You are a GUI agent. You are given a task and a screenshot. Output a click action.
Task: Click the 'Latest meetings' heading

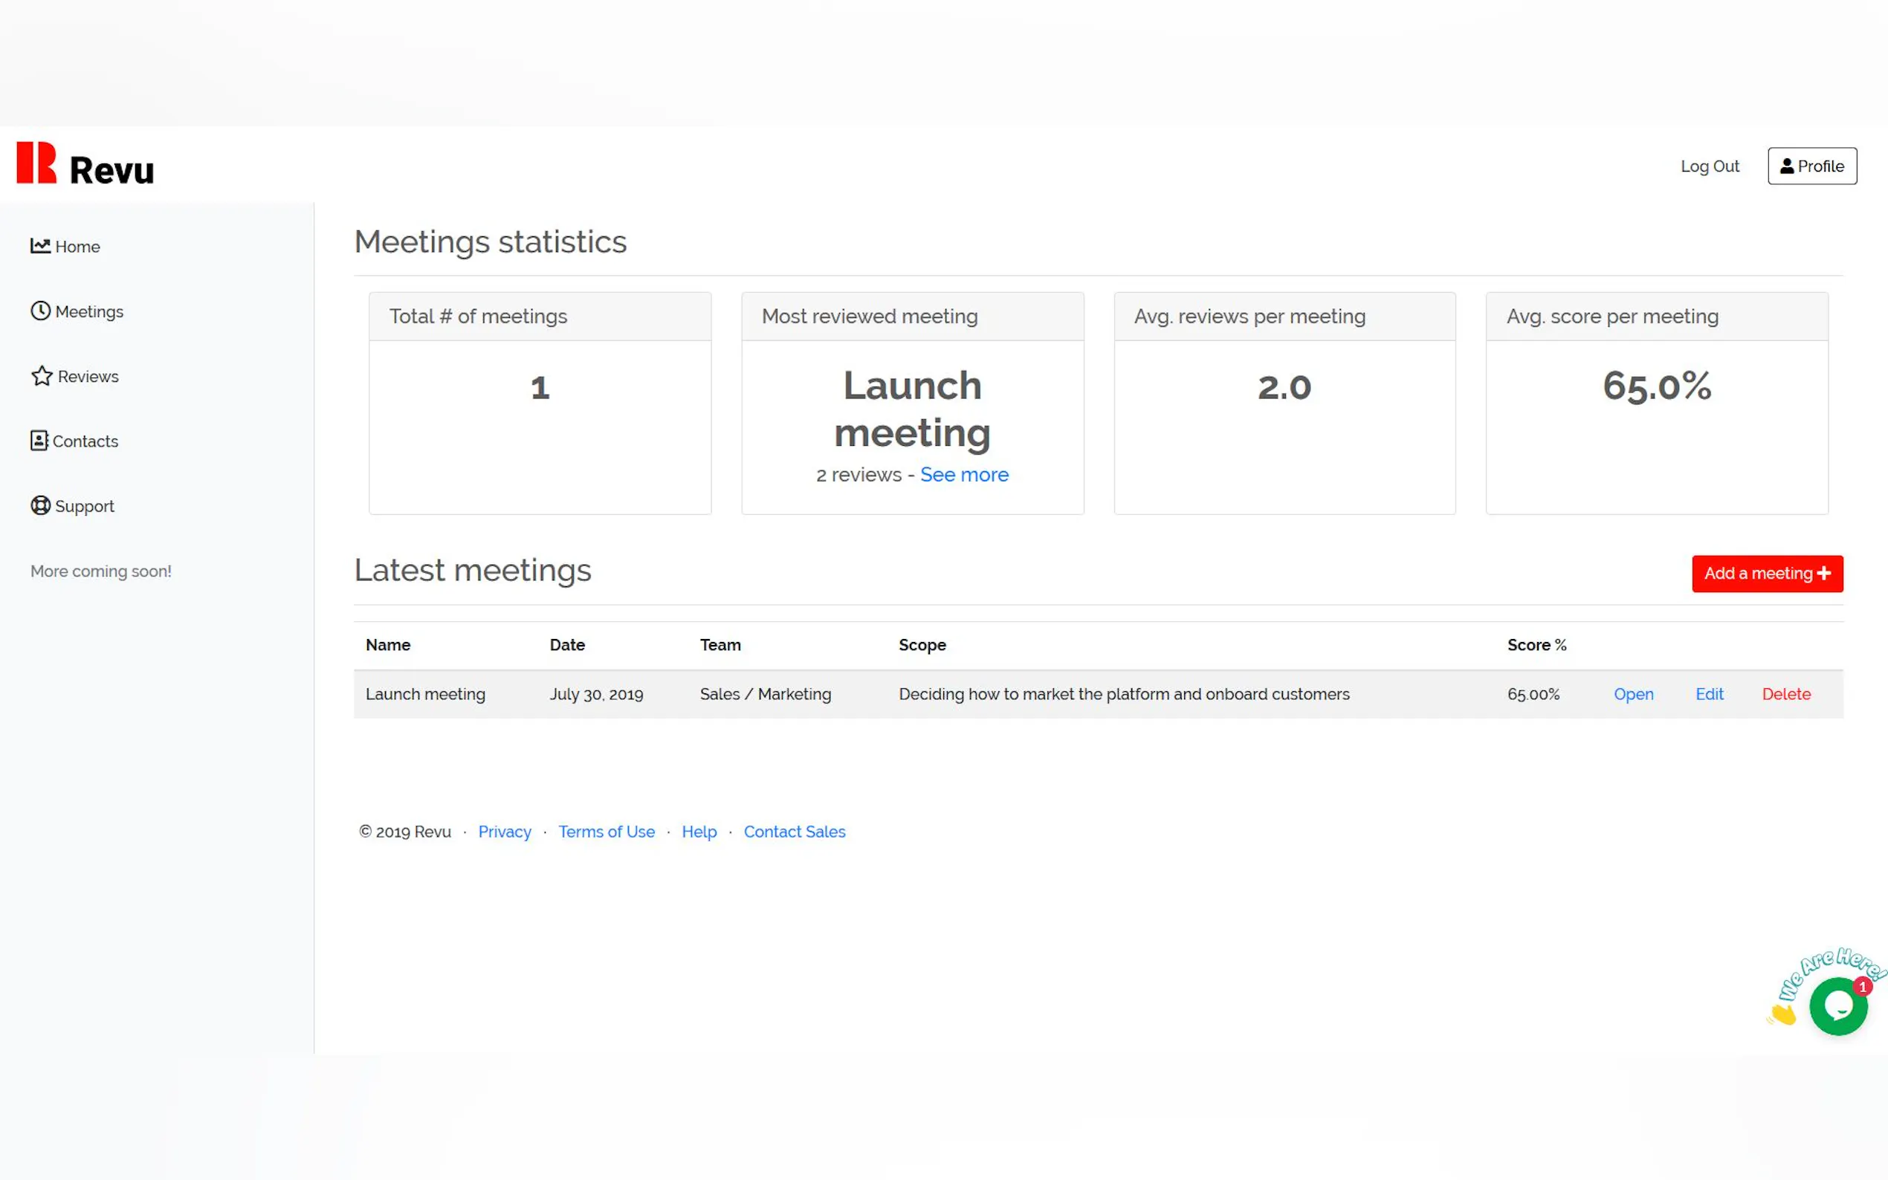click(x=472, y=571)
